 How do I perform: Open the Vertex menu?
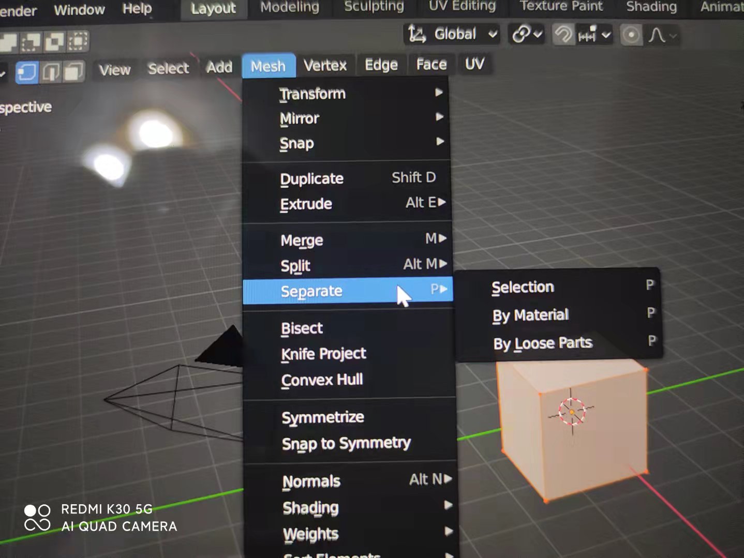[325, 65]
